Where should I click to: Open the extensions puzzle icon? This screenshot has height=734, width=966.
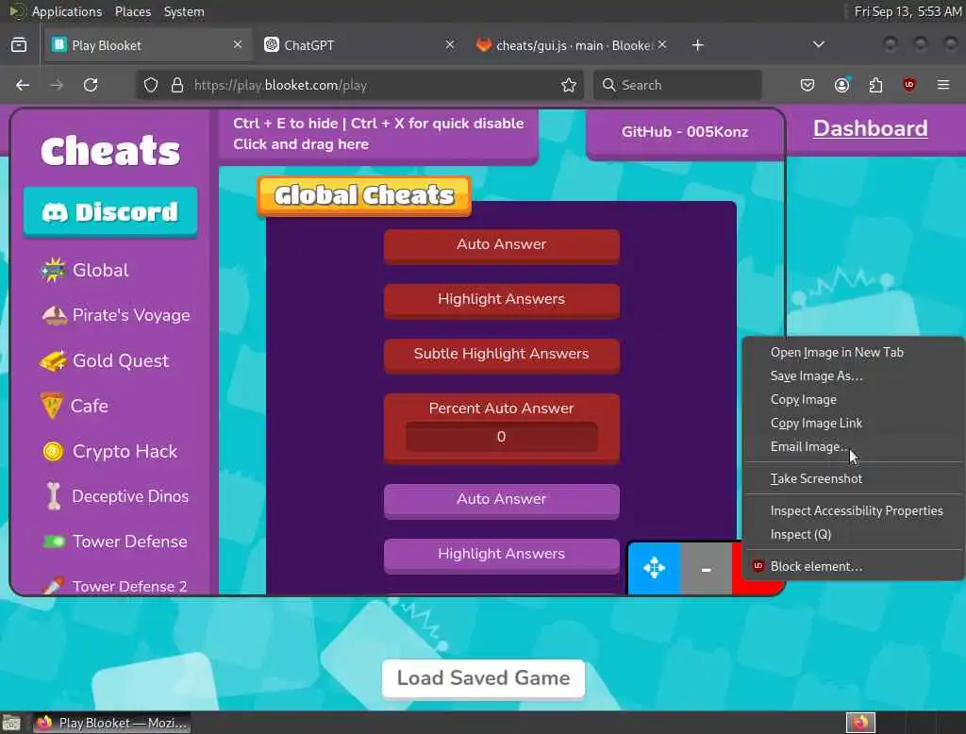pyautogui.click(x=875, y=85)
